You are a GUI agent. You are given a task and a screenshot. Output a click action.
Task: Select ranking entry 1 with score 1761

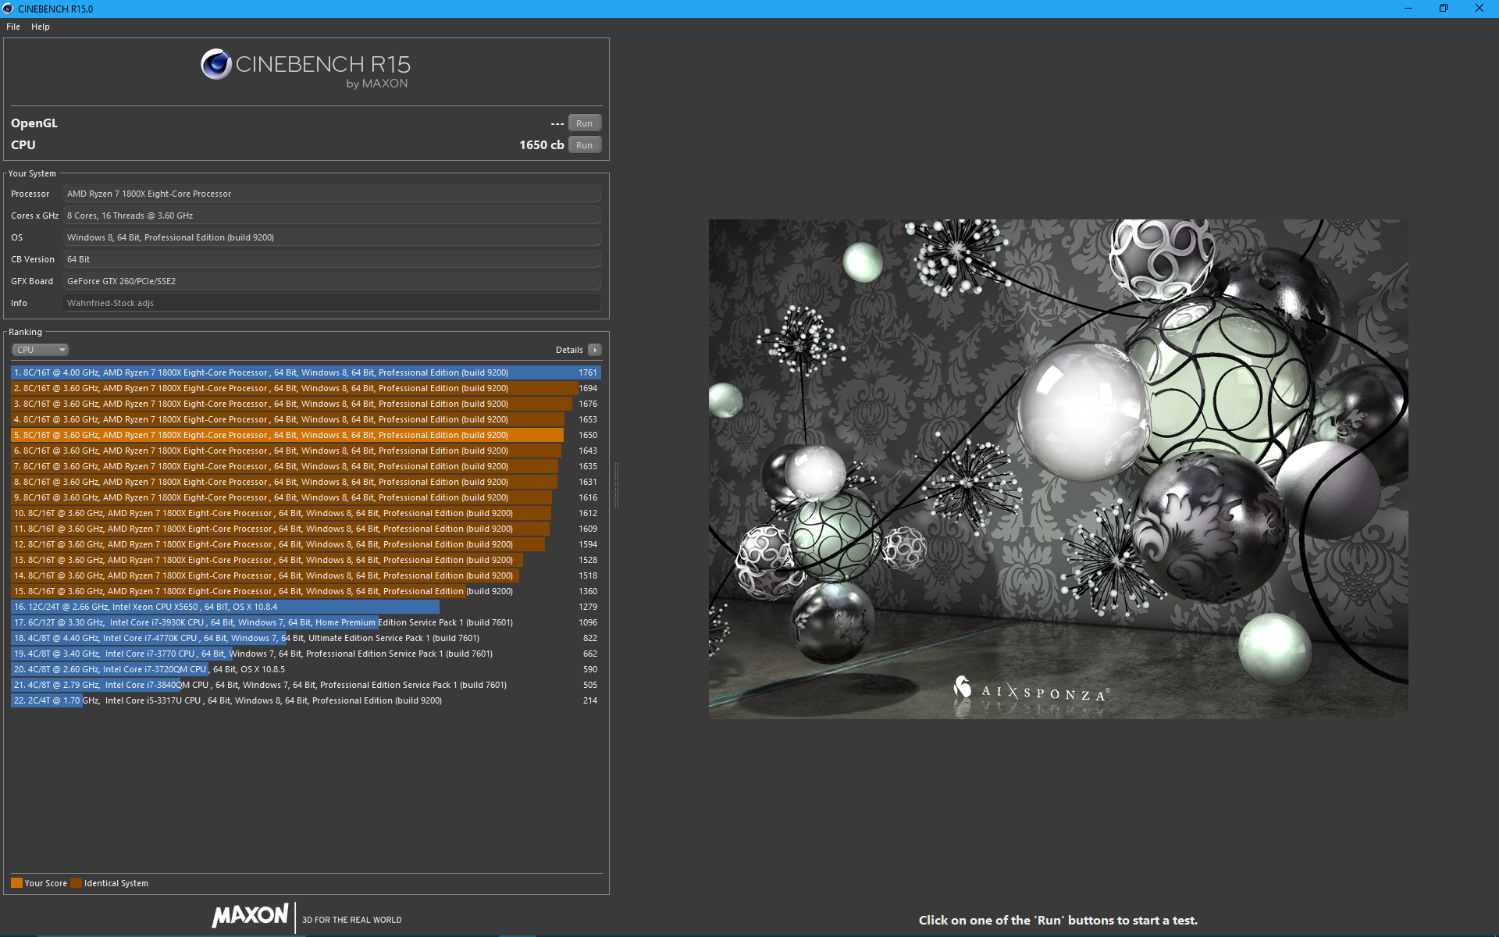pos(304,372)
